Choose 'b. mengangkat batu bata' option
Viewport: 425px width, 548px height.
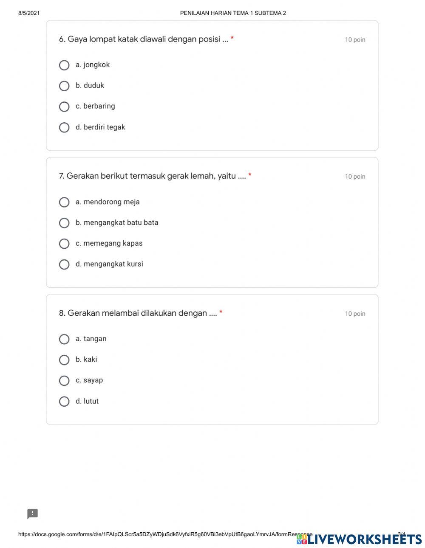[64, 223]
